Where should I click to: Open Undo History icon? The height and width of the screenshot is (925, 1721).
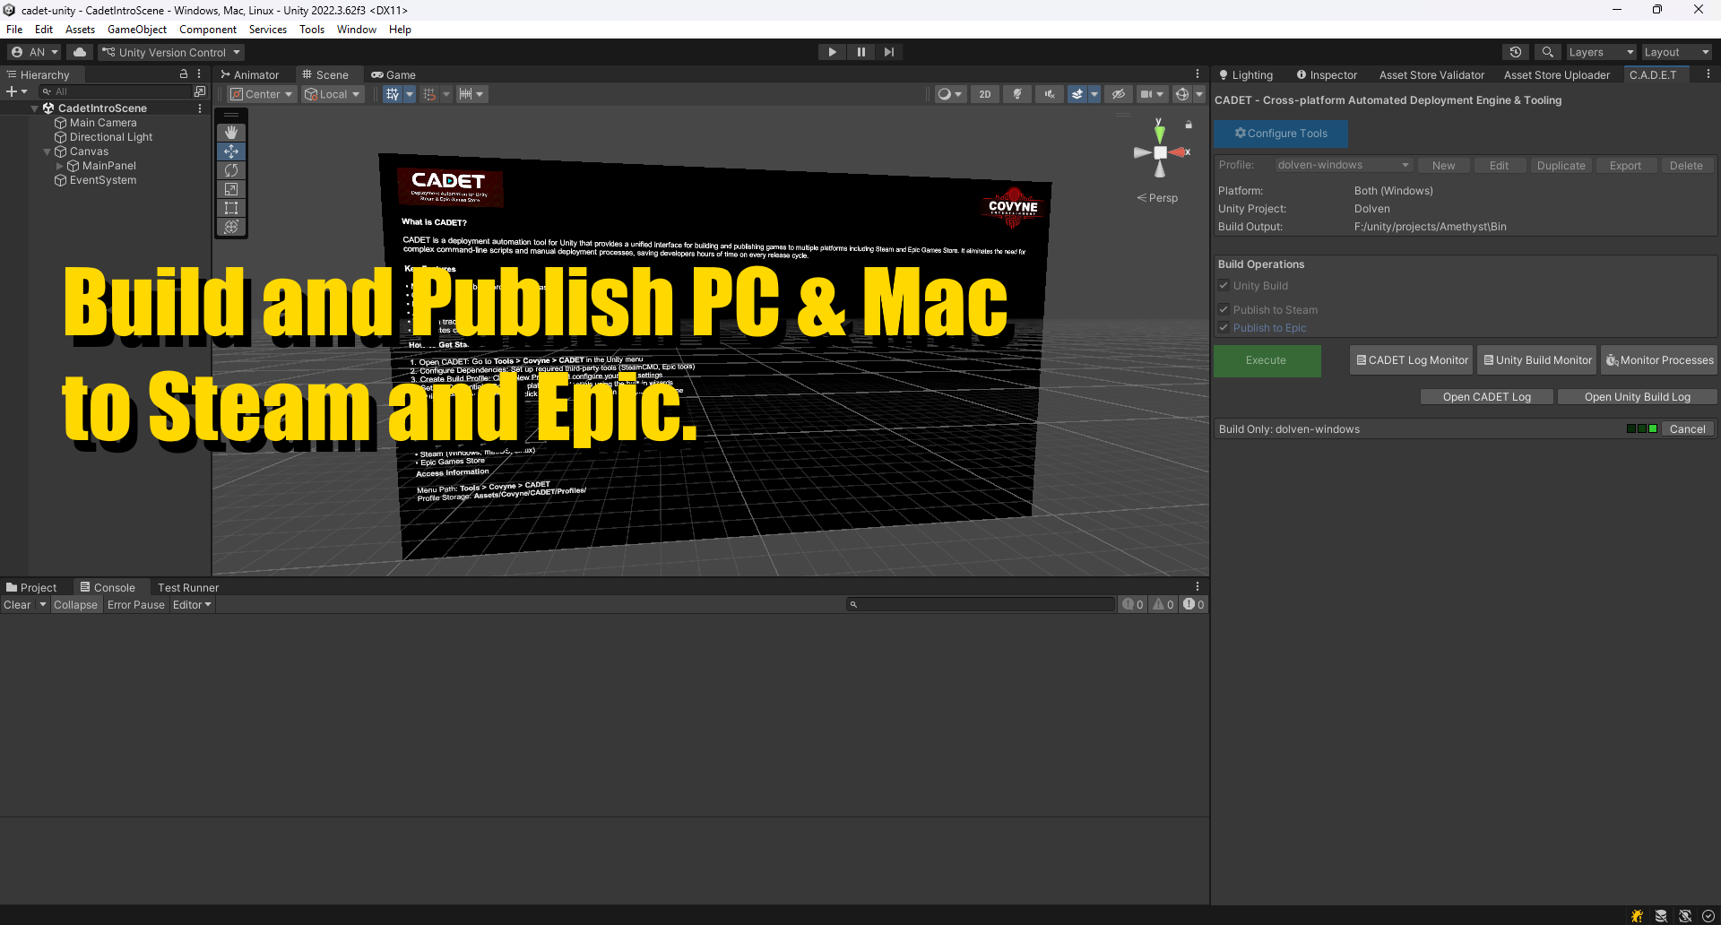tap(1516, 52)
